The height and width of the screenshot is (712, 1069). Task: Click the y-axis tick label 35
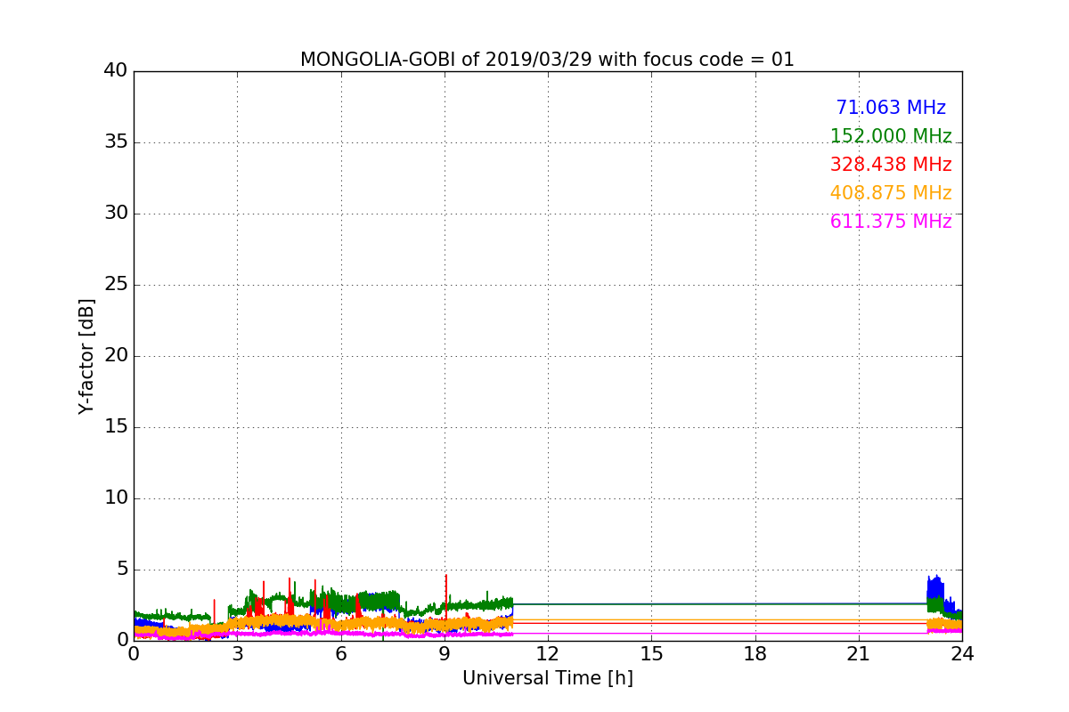pyautogui.click(x=116, y=142)
